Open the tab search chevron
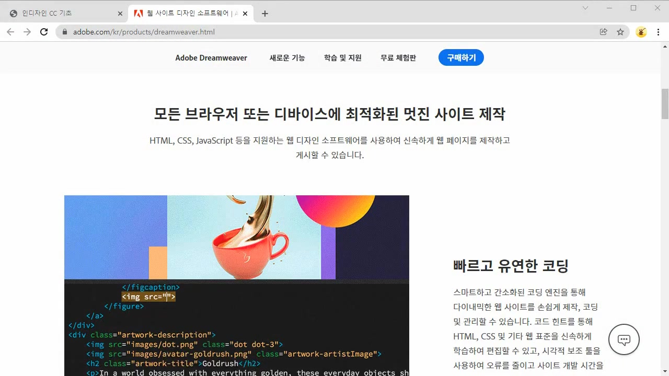 click(585, 8)
